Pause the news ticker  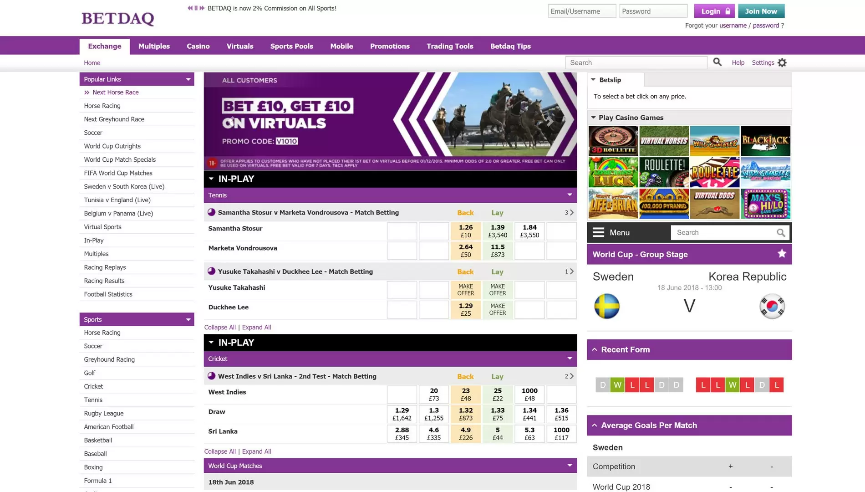coord(196,8)
